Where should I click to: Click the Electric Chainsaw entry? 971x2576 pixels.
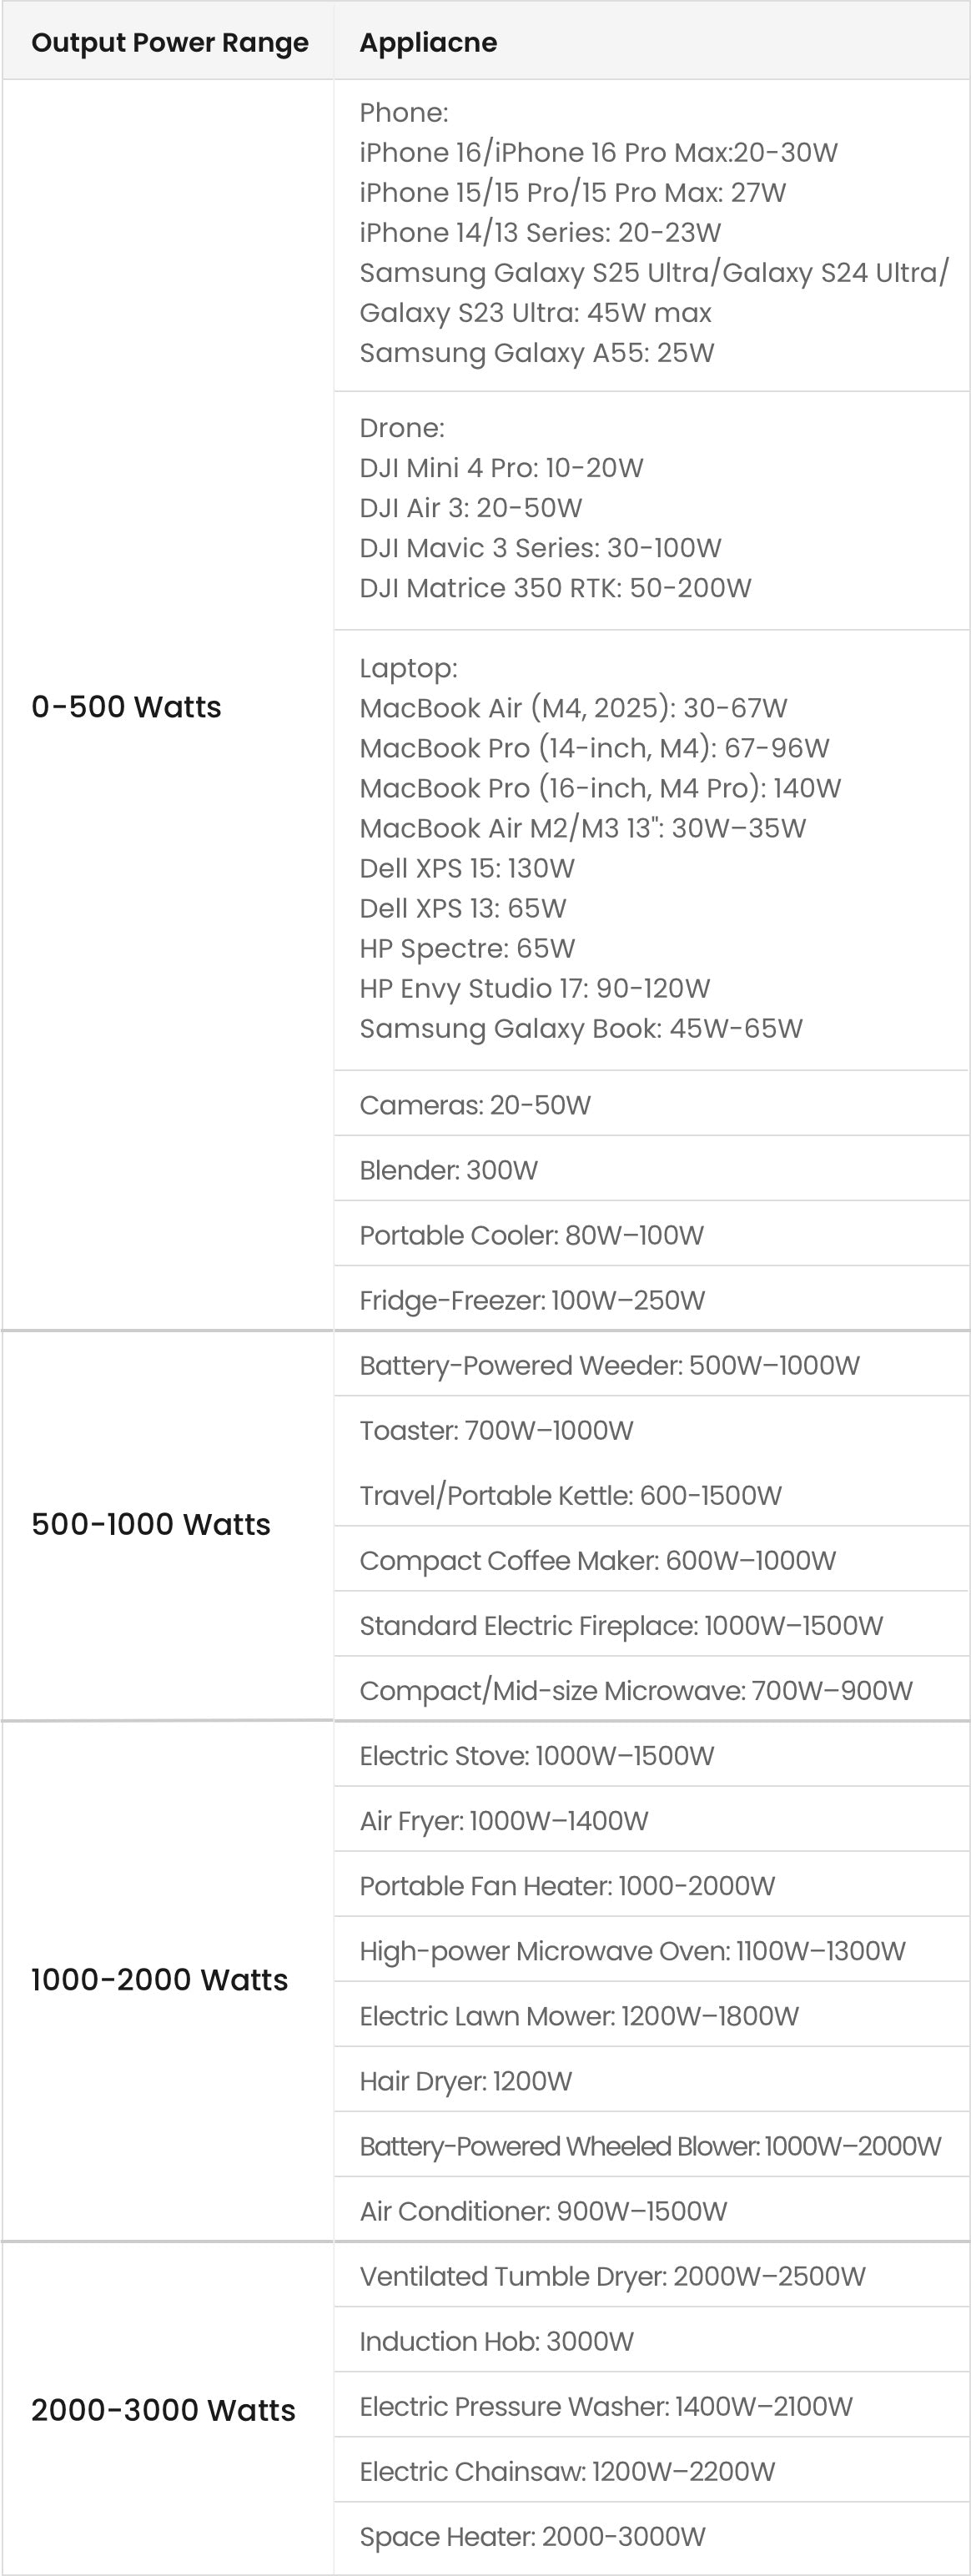567,2471
